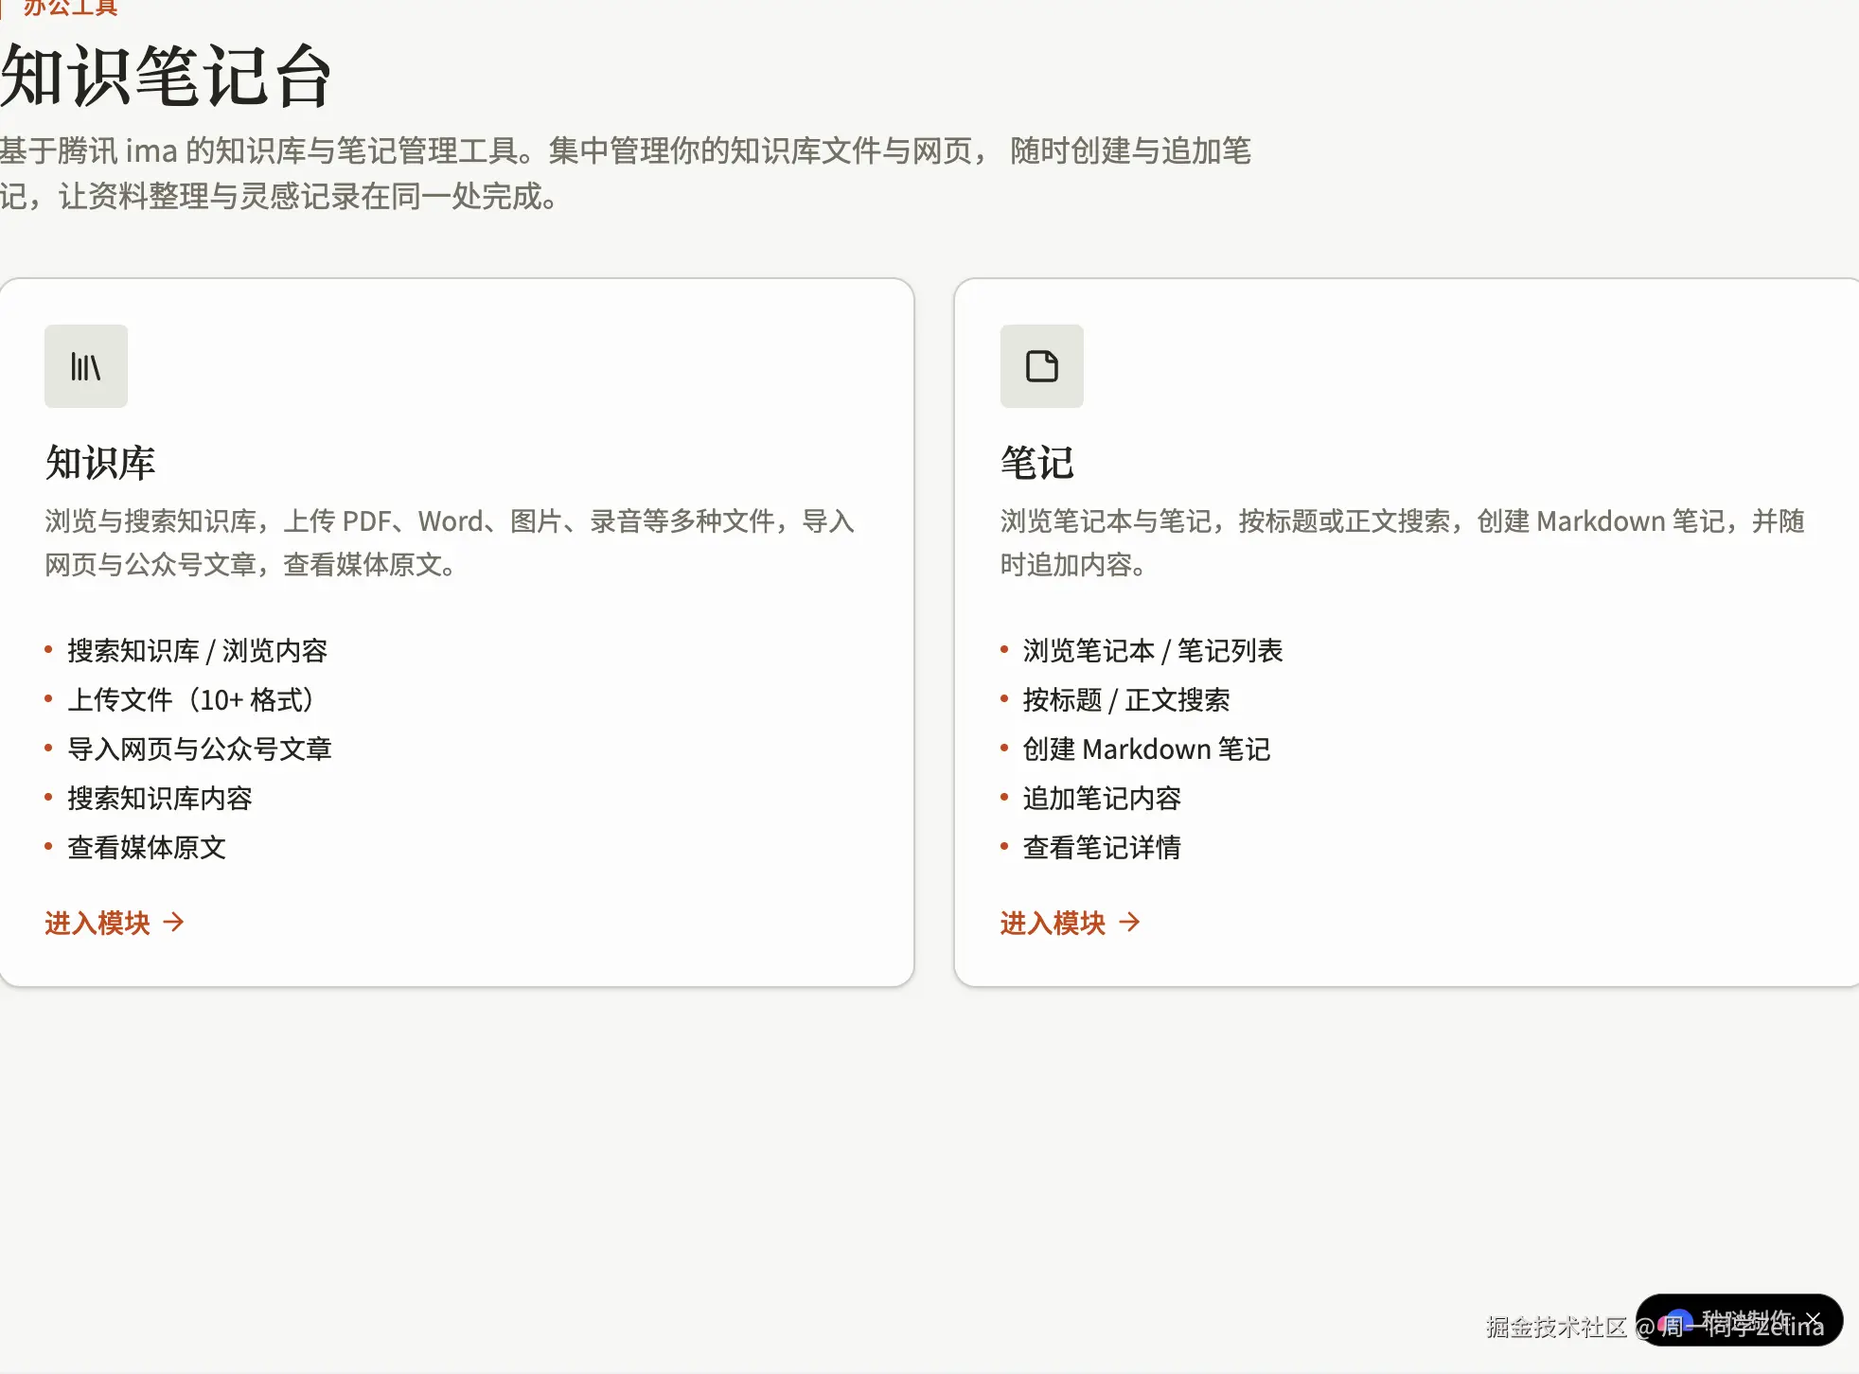Click the 知识库 card description paragraph
Screen dimensions: 1859x1374
point(450,543)
